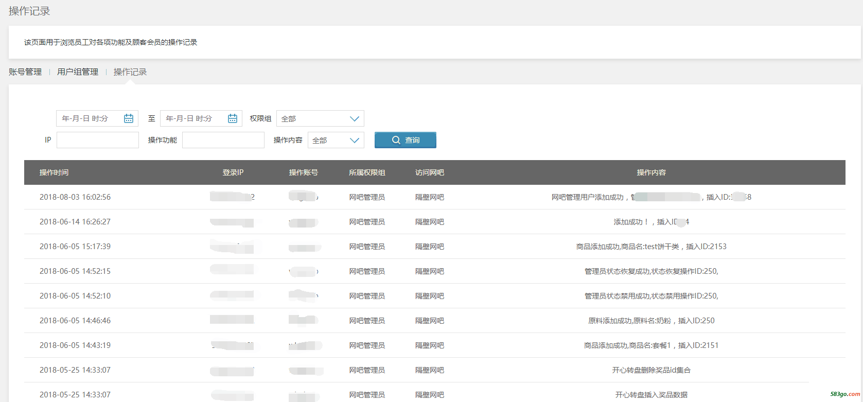Select the timestamp 2018-05-25 14:33:07 for 开心转盘删除奖品id集合
Viewport: 863px width, 402px height.
coord(75,370)
